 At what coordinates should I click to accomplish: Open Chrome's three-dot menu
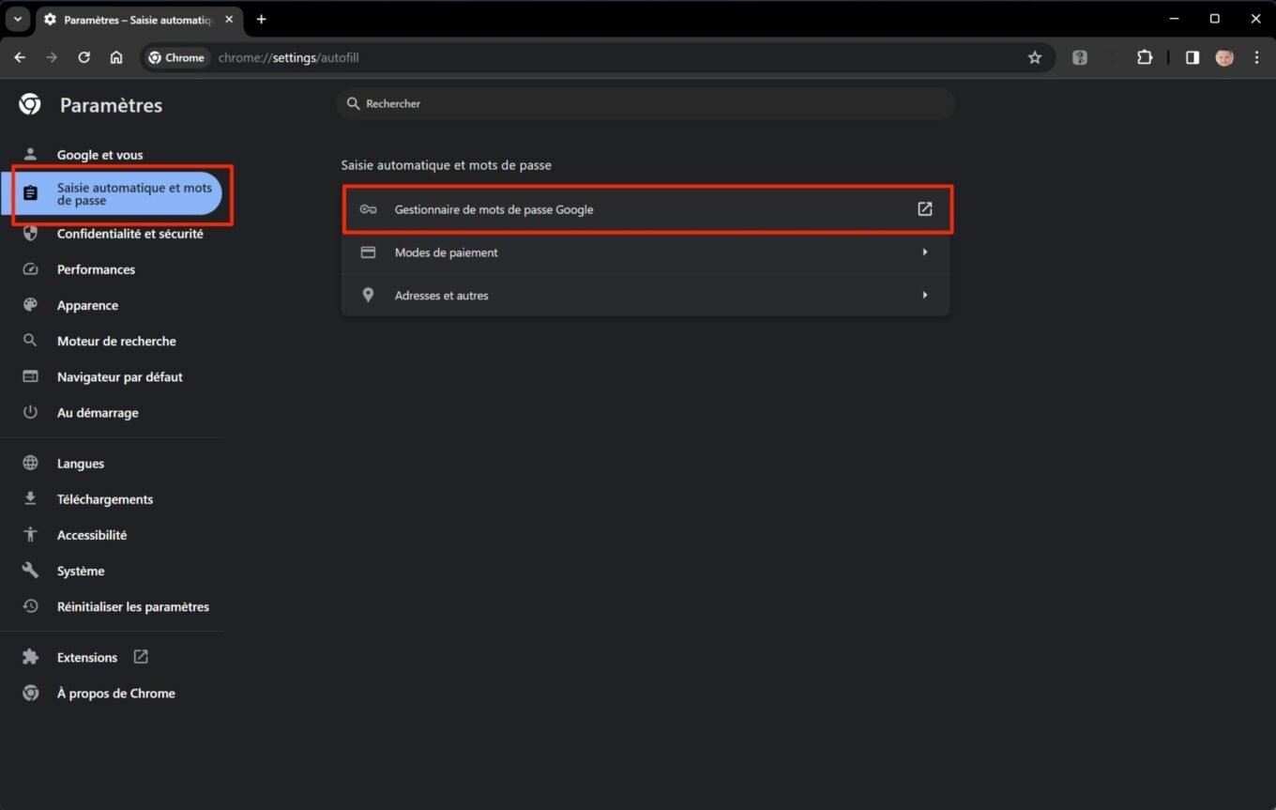click(1256, 57)
